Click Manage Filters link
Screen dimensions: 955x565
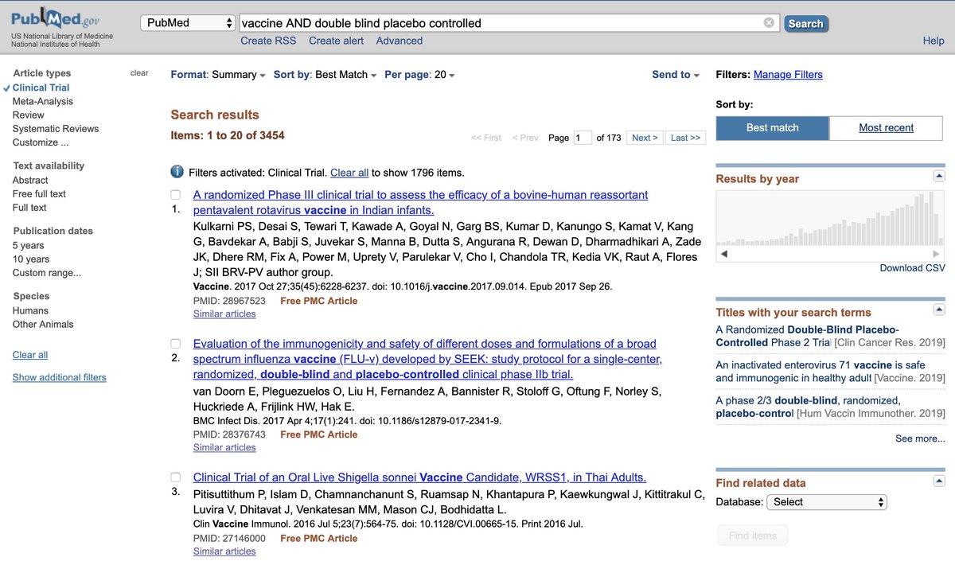pyautogui.click(x=788, y=75)
